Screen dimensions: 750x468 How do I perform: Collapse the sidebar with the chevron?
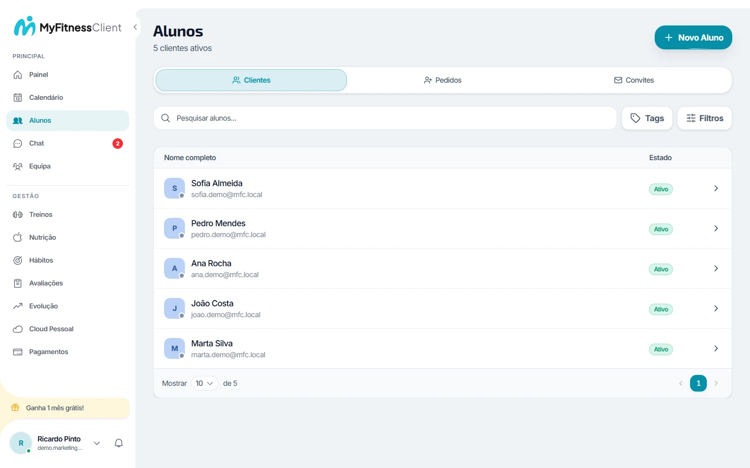point(135,27)
